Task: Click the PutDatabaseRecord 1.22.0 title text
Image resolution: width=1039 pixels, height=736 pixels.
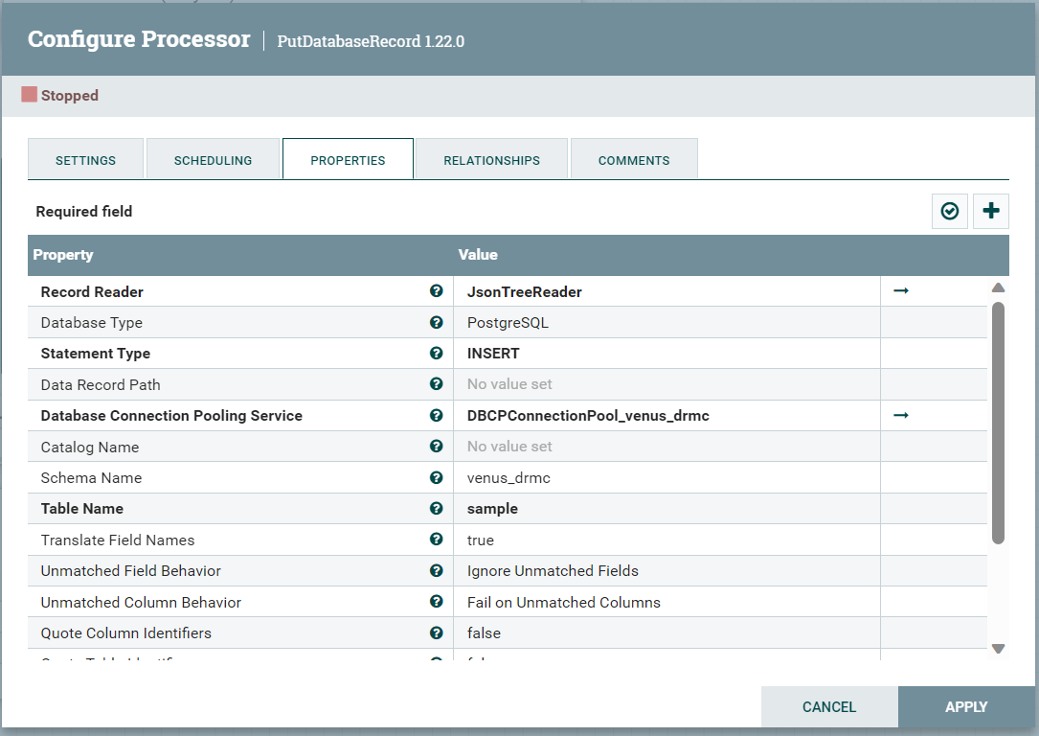Action: tap(371, 41)
